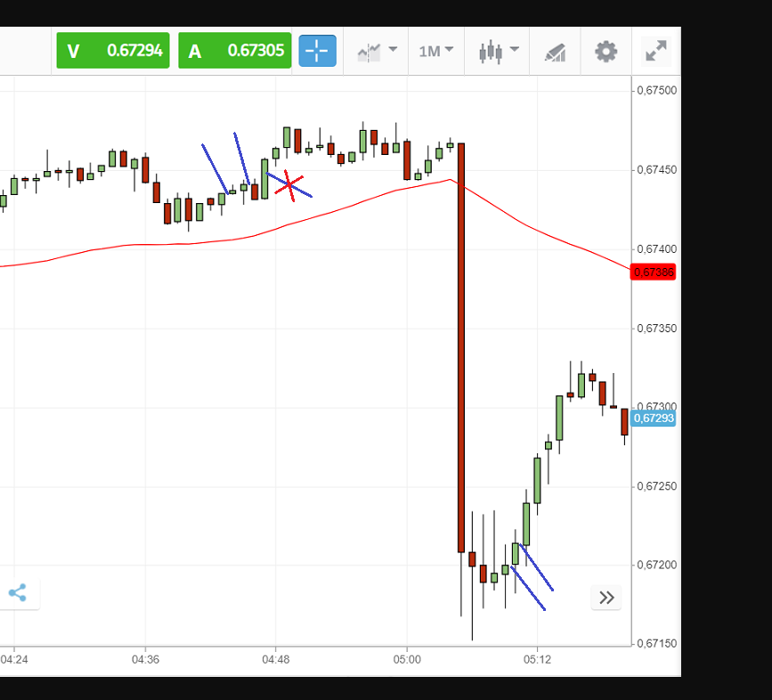Toggle the blue crosshair tool
Screen dimensions: 772x700
[318, 51]
